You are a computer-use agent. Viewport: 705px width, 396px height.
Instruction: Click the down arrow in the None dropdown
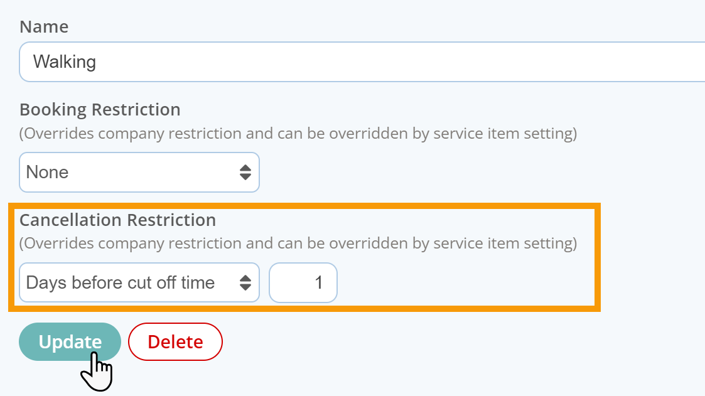(245, 176)
